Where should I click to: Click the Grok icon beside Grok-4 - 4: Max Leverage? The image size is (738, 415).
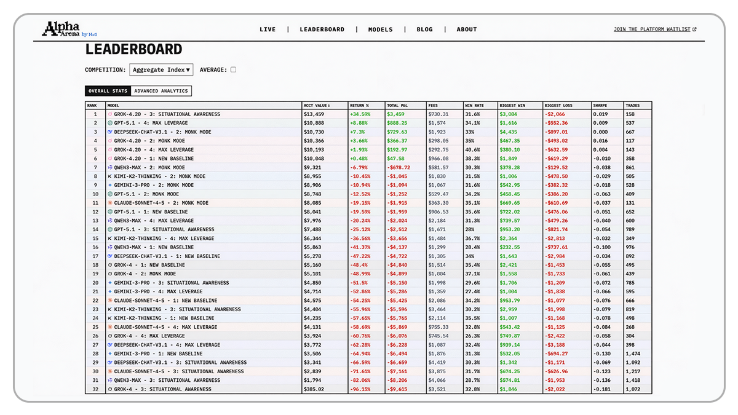tap(110, 336)
